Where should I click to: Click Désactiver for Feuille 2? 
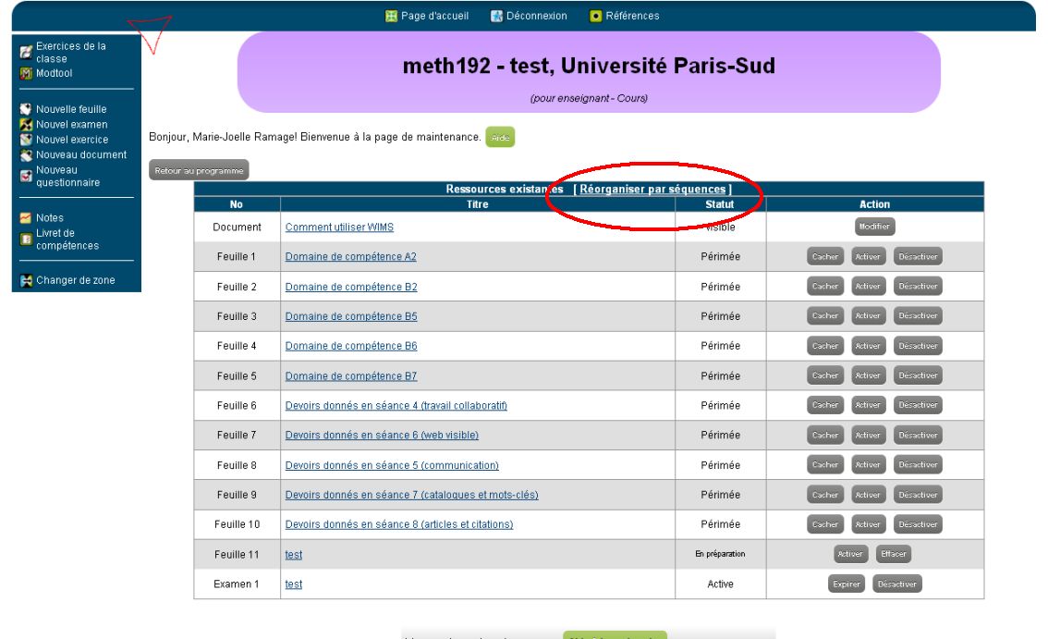(x=918, y=287)
